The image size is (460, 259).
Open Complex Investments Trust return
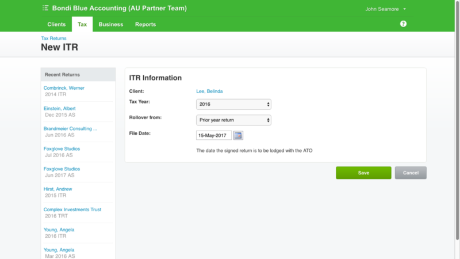point(72,210)
